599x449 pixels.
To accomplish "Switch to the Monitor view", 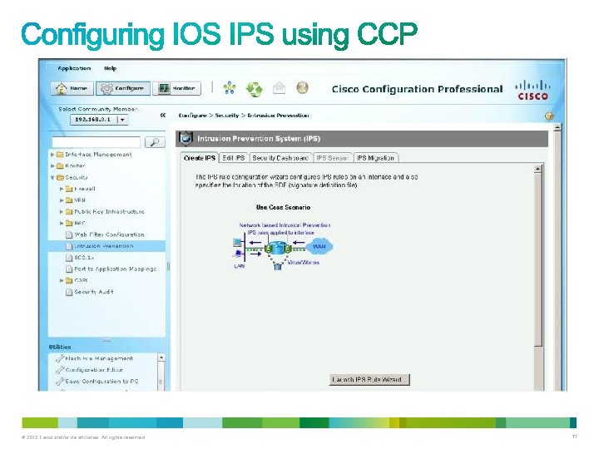I will [x=176, y=88].
